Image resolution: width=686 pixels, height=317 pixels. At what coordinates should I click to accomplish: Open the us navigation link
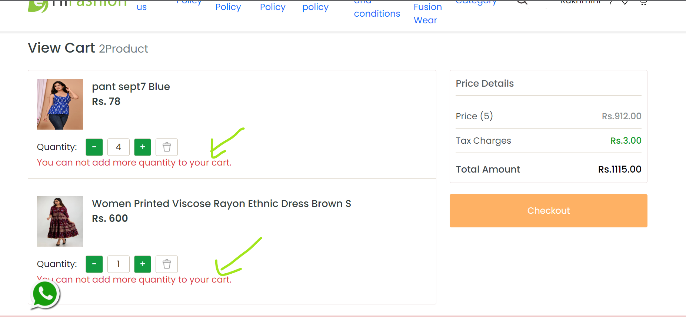click(x=141, y=7)
